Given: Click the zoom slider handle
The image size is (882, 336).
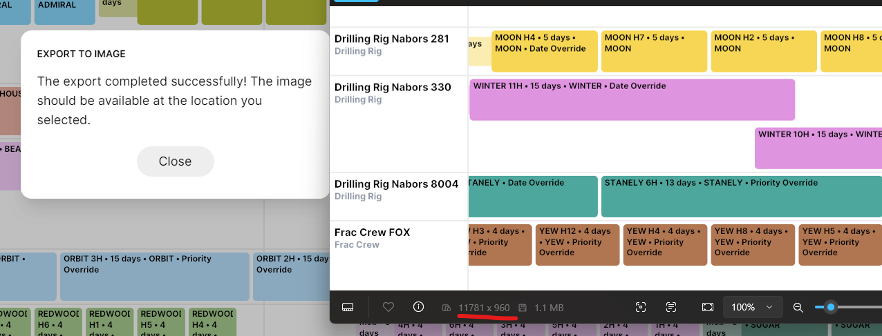Looking at the screenshot, I should [831, 307].
